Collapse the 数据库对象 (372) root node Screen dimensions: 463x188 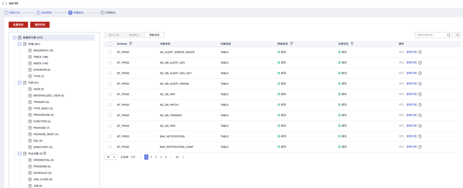pyautogui.click(x=15, y=38)
